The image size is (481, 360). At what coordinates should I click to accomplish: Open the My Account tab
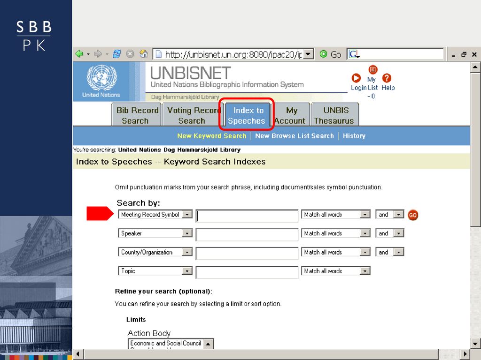(290, 115)
